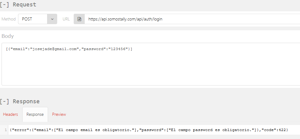Collapse the Request section
The width and height of the screenshot is (300, 139).
point(4,5)
